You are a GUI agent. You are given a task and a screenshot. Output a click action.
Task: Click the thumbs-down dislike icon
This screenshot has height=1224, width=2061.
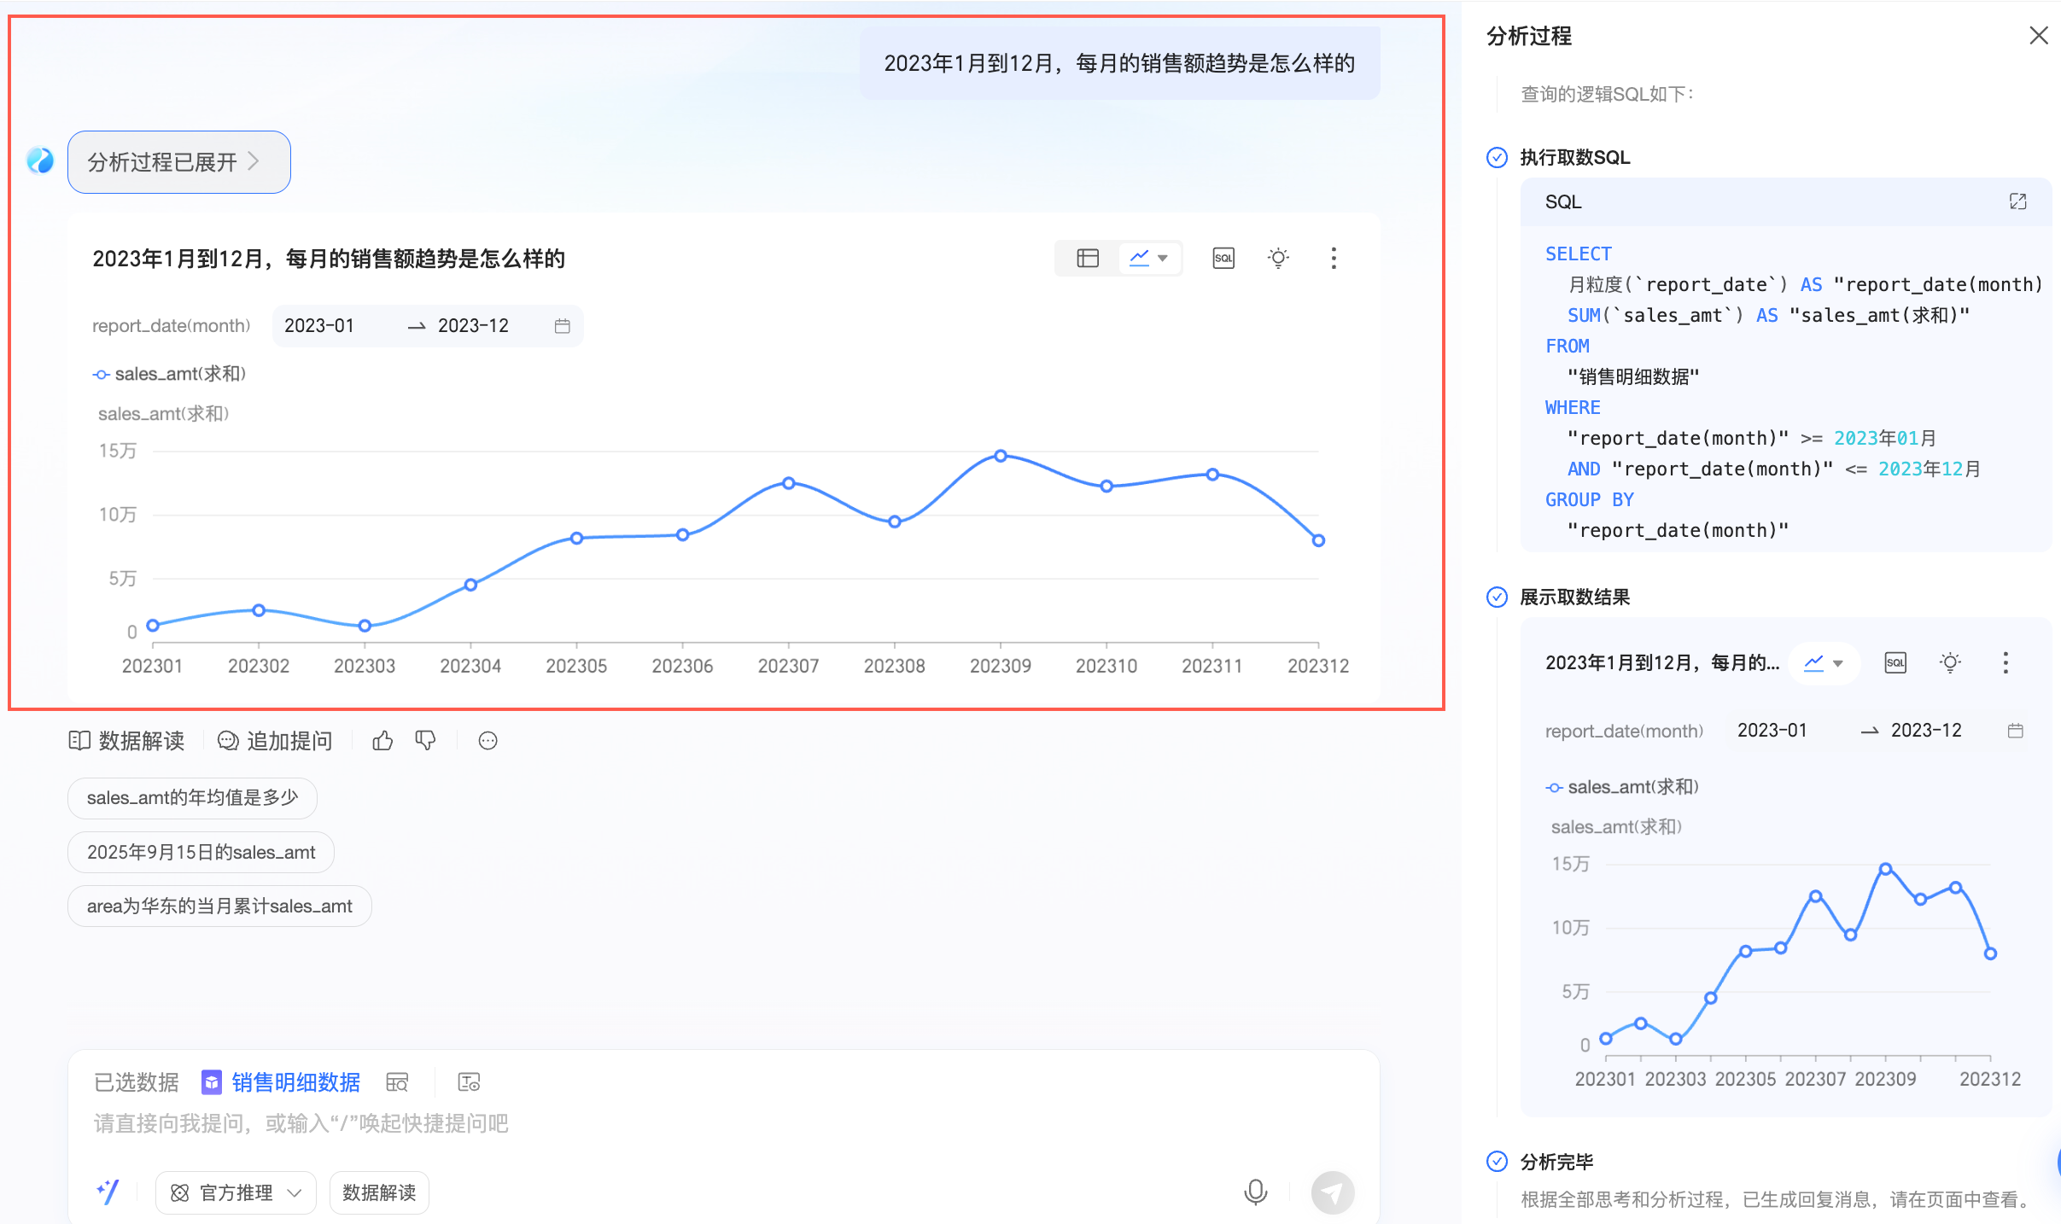coord(425,741)
